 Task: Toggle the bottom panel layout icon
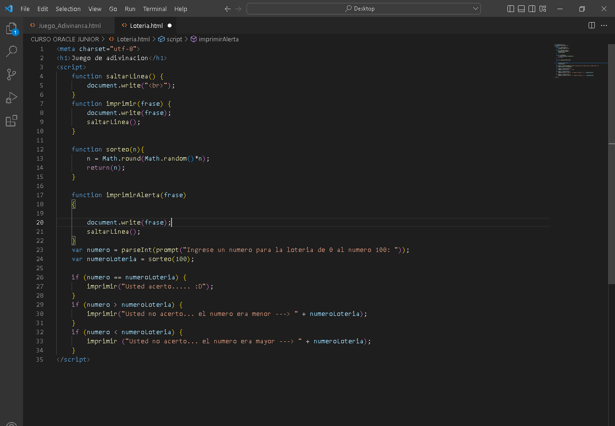(521, 9)
